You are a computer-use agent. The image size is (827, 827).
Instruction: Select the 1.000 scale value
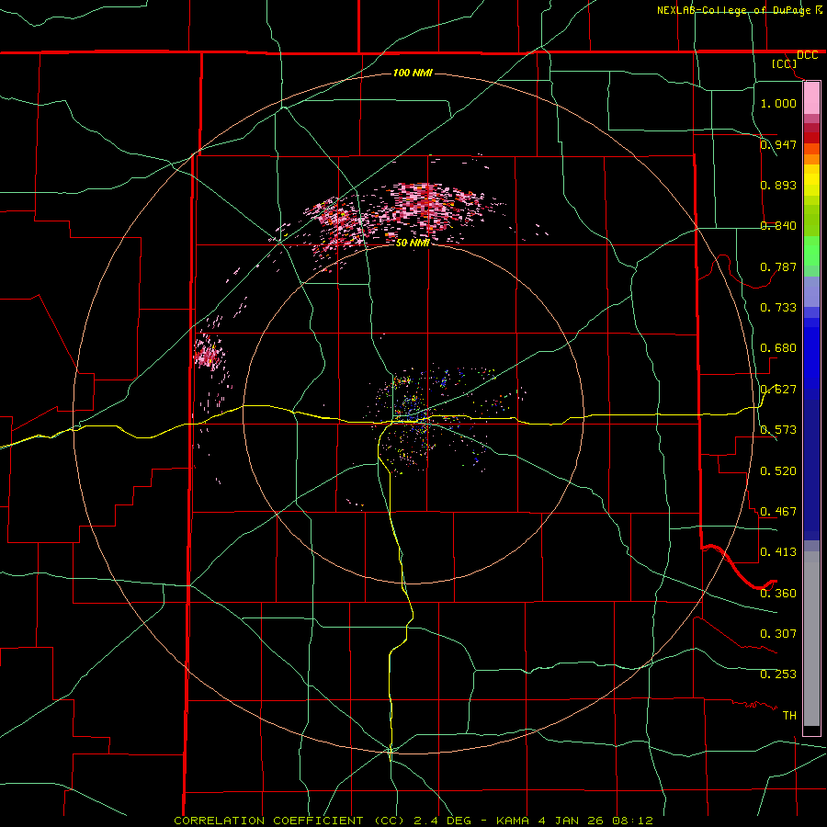pos(778,103)
